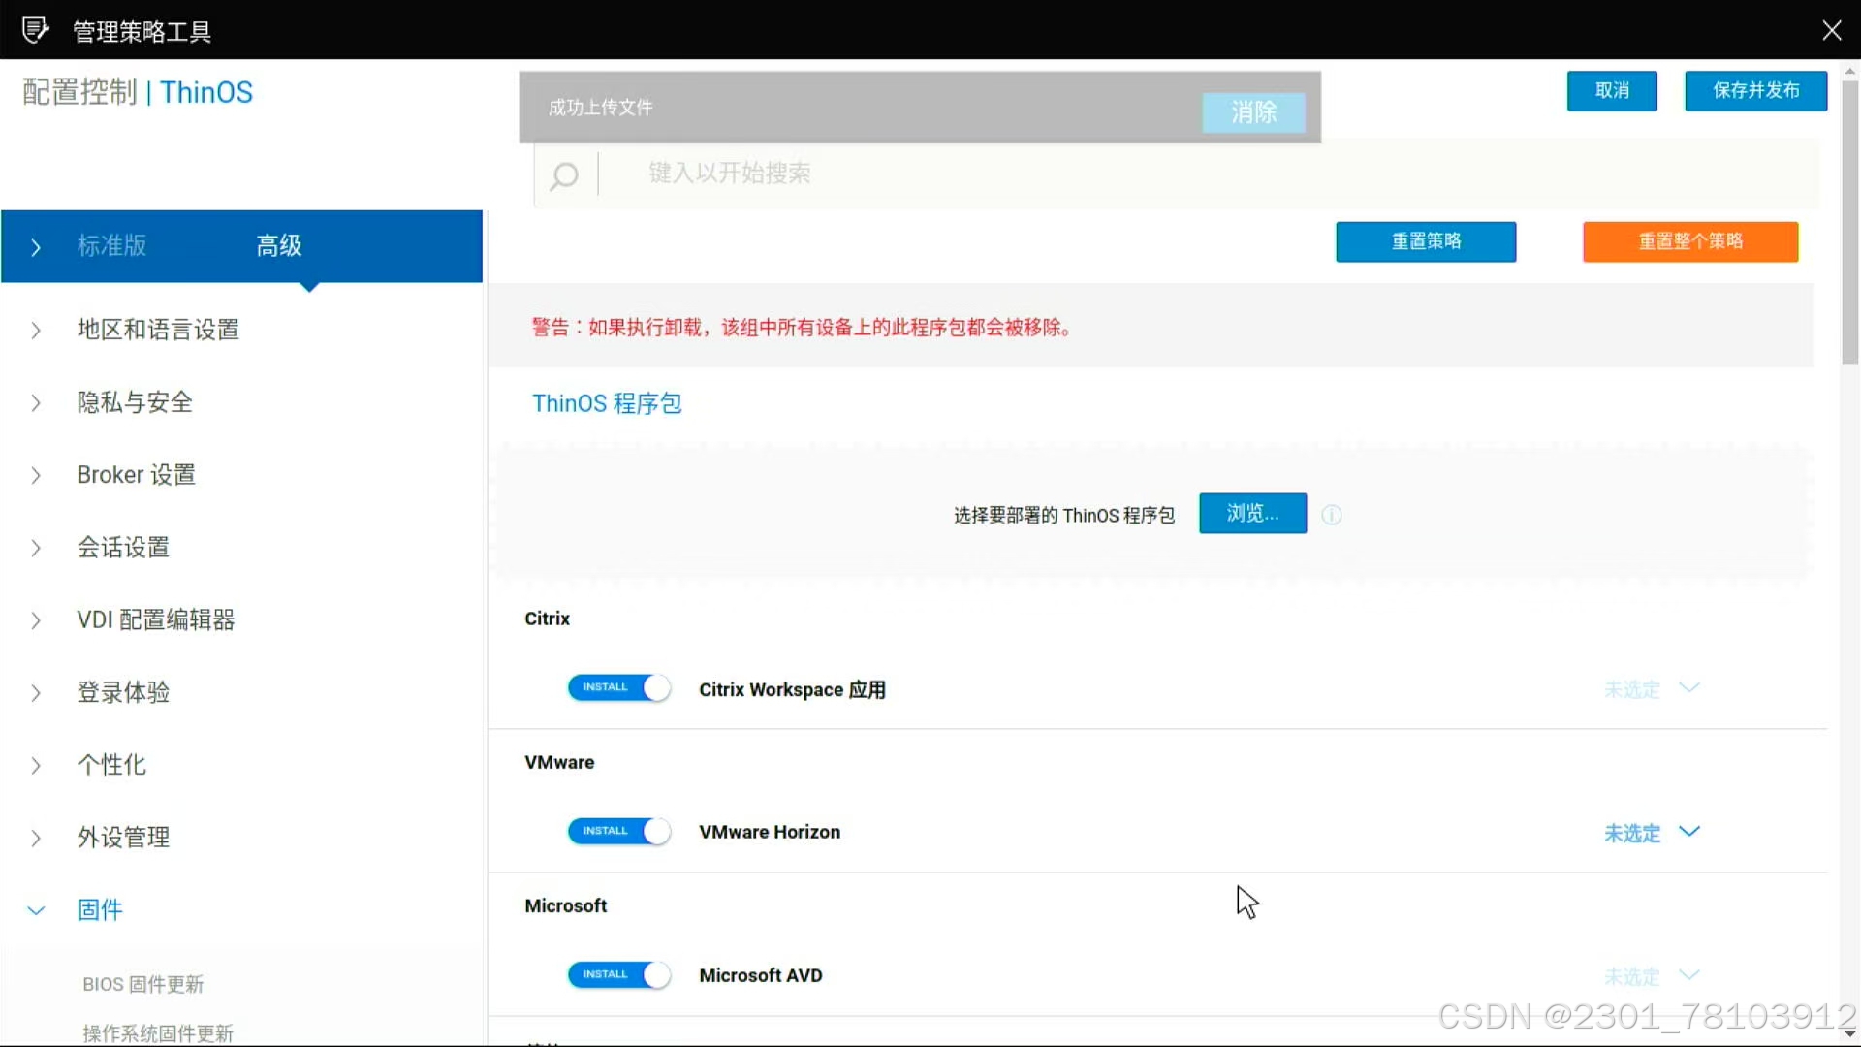Toggle VMware Horizon INSTALL switch
The height and width of the screenshot is (1047, 1861).
(618, 831)
